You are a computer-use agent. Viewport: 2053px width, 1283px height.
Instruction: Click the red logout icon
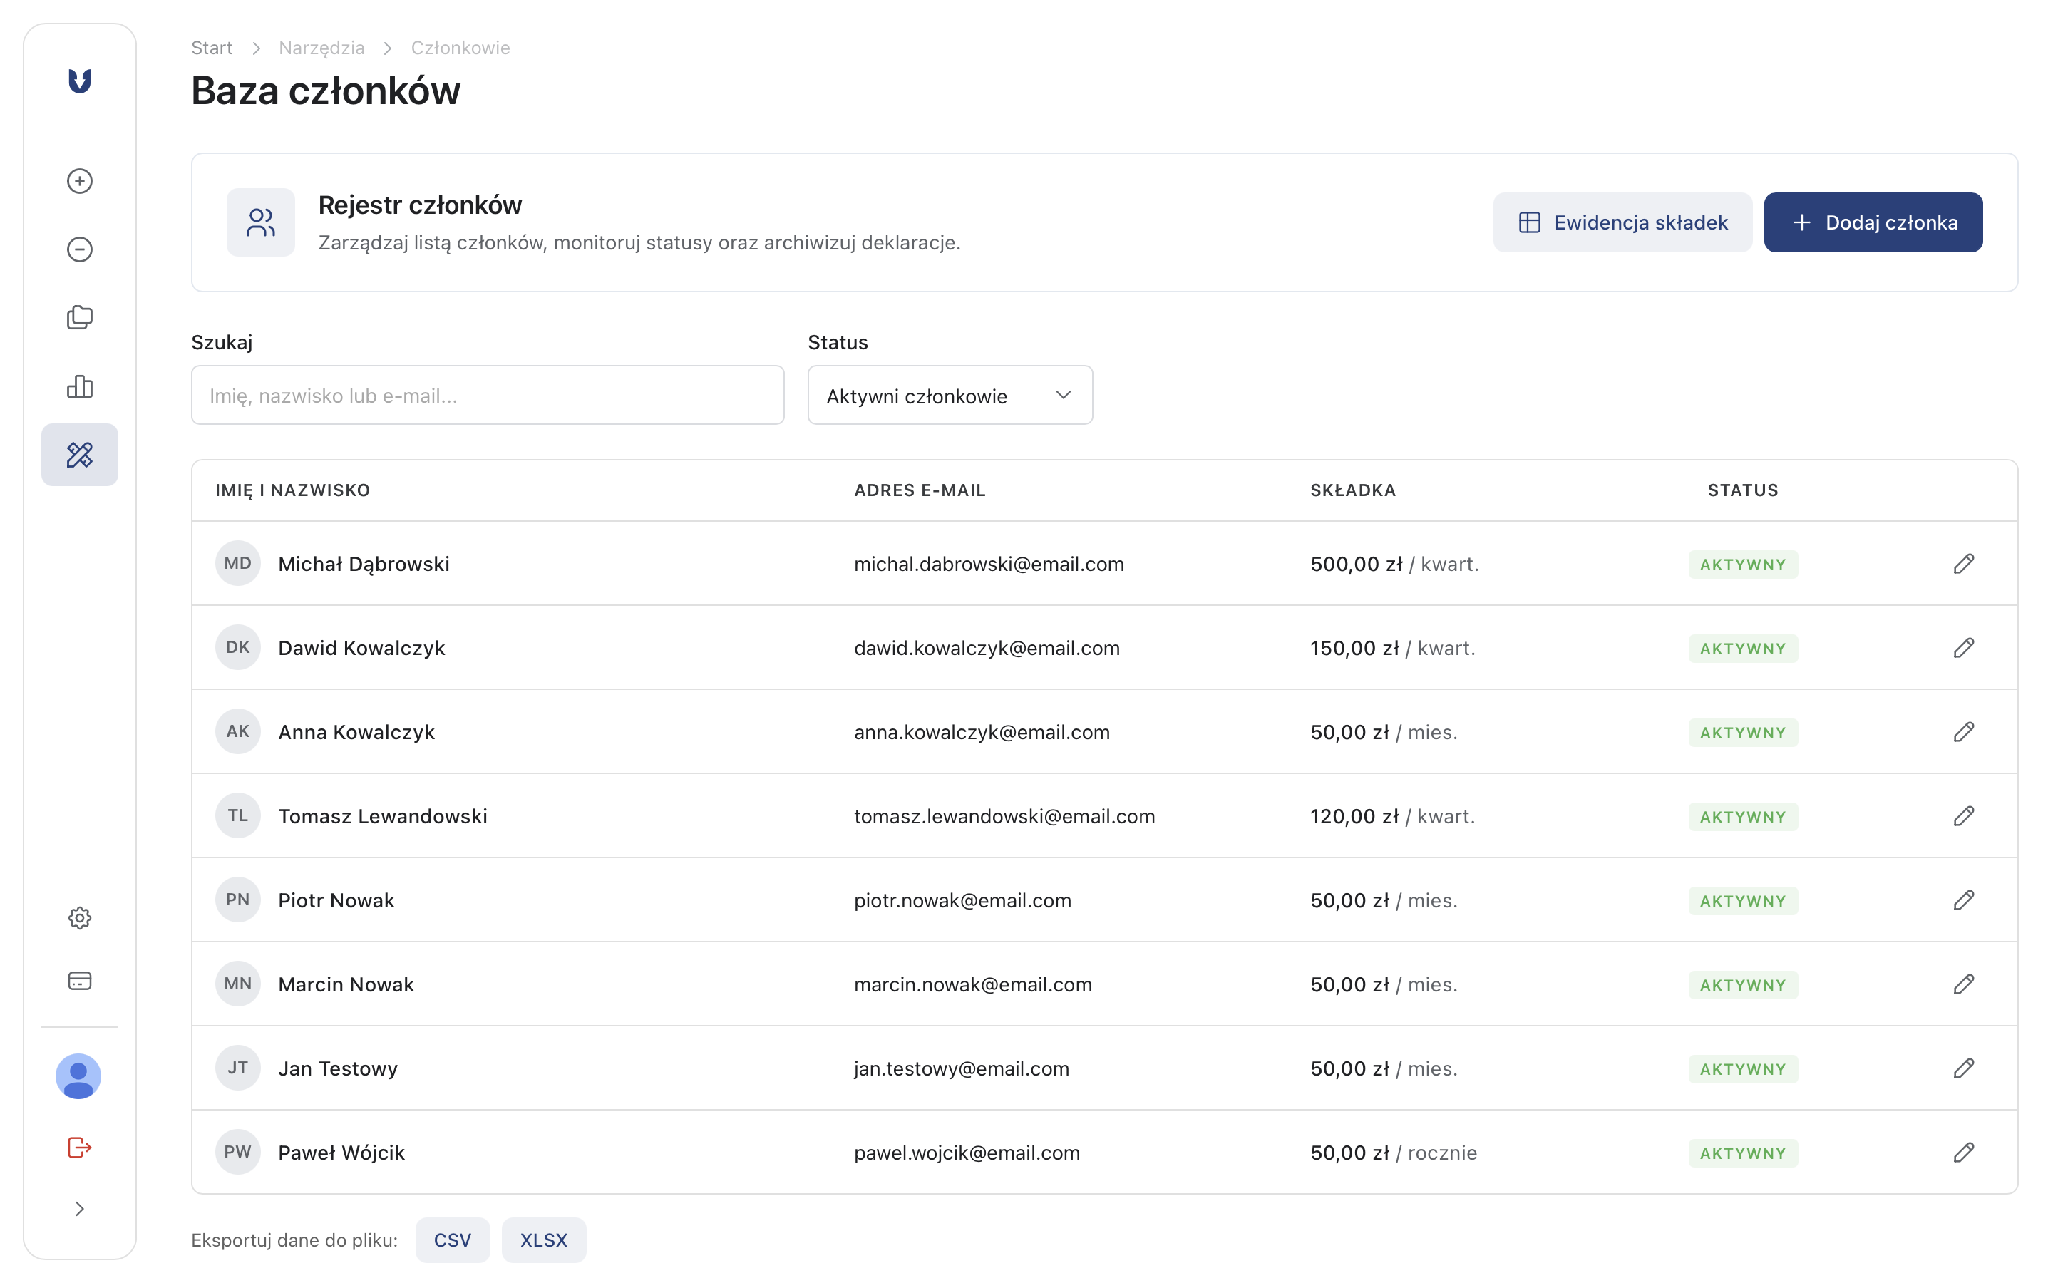(80, 1148)
